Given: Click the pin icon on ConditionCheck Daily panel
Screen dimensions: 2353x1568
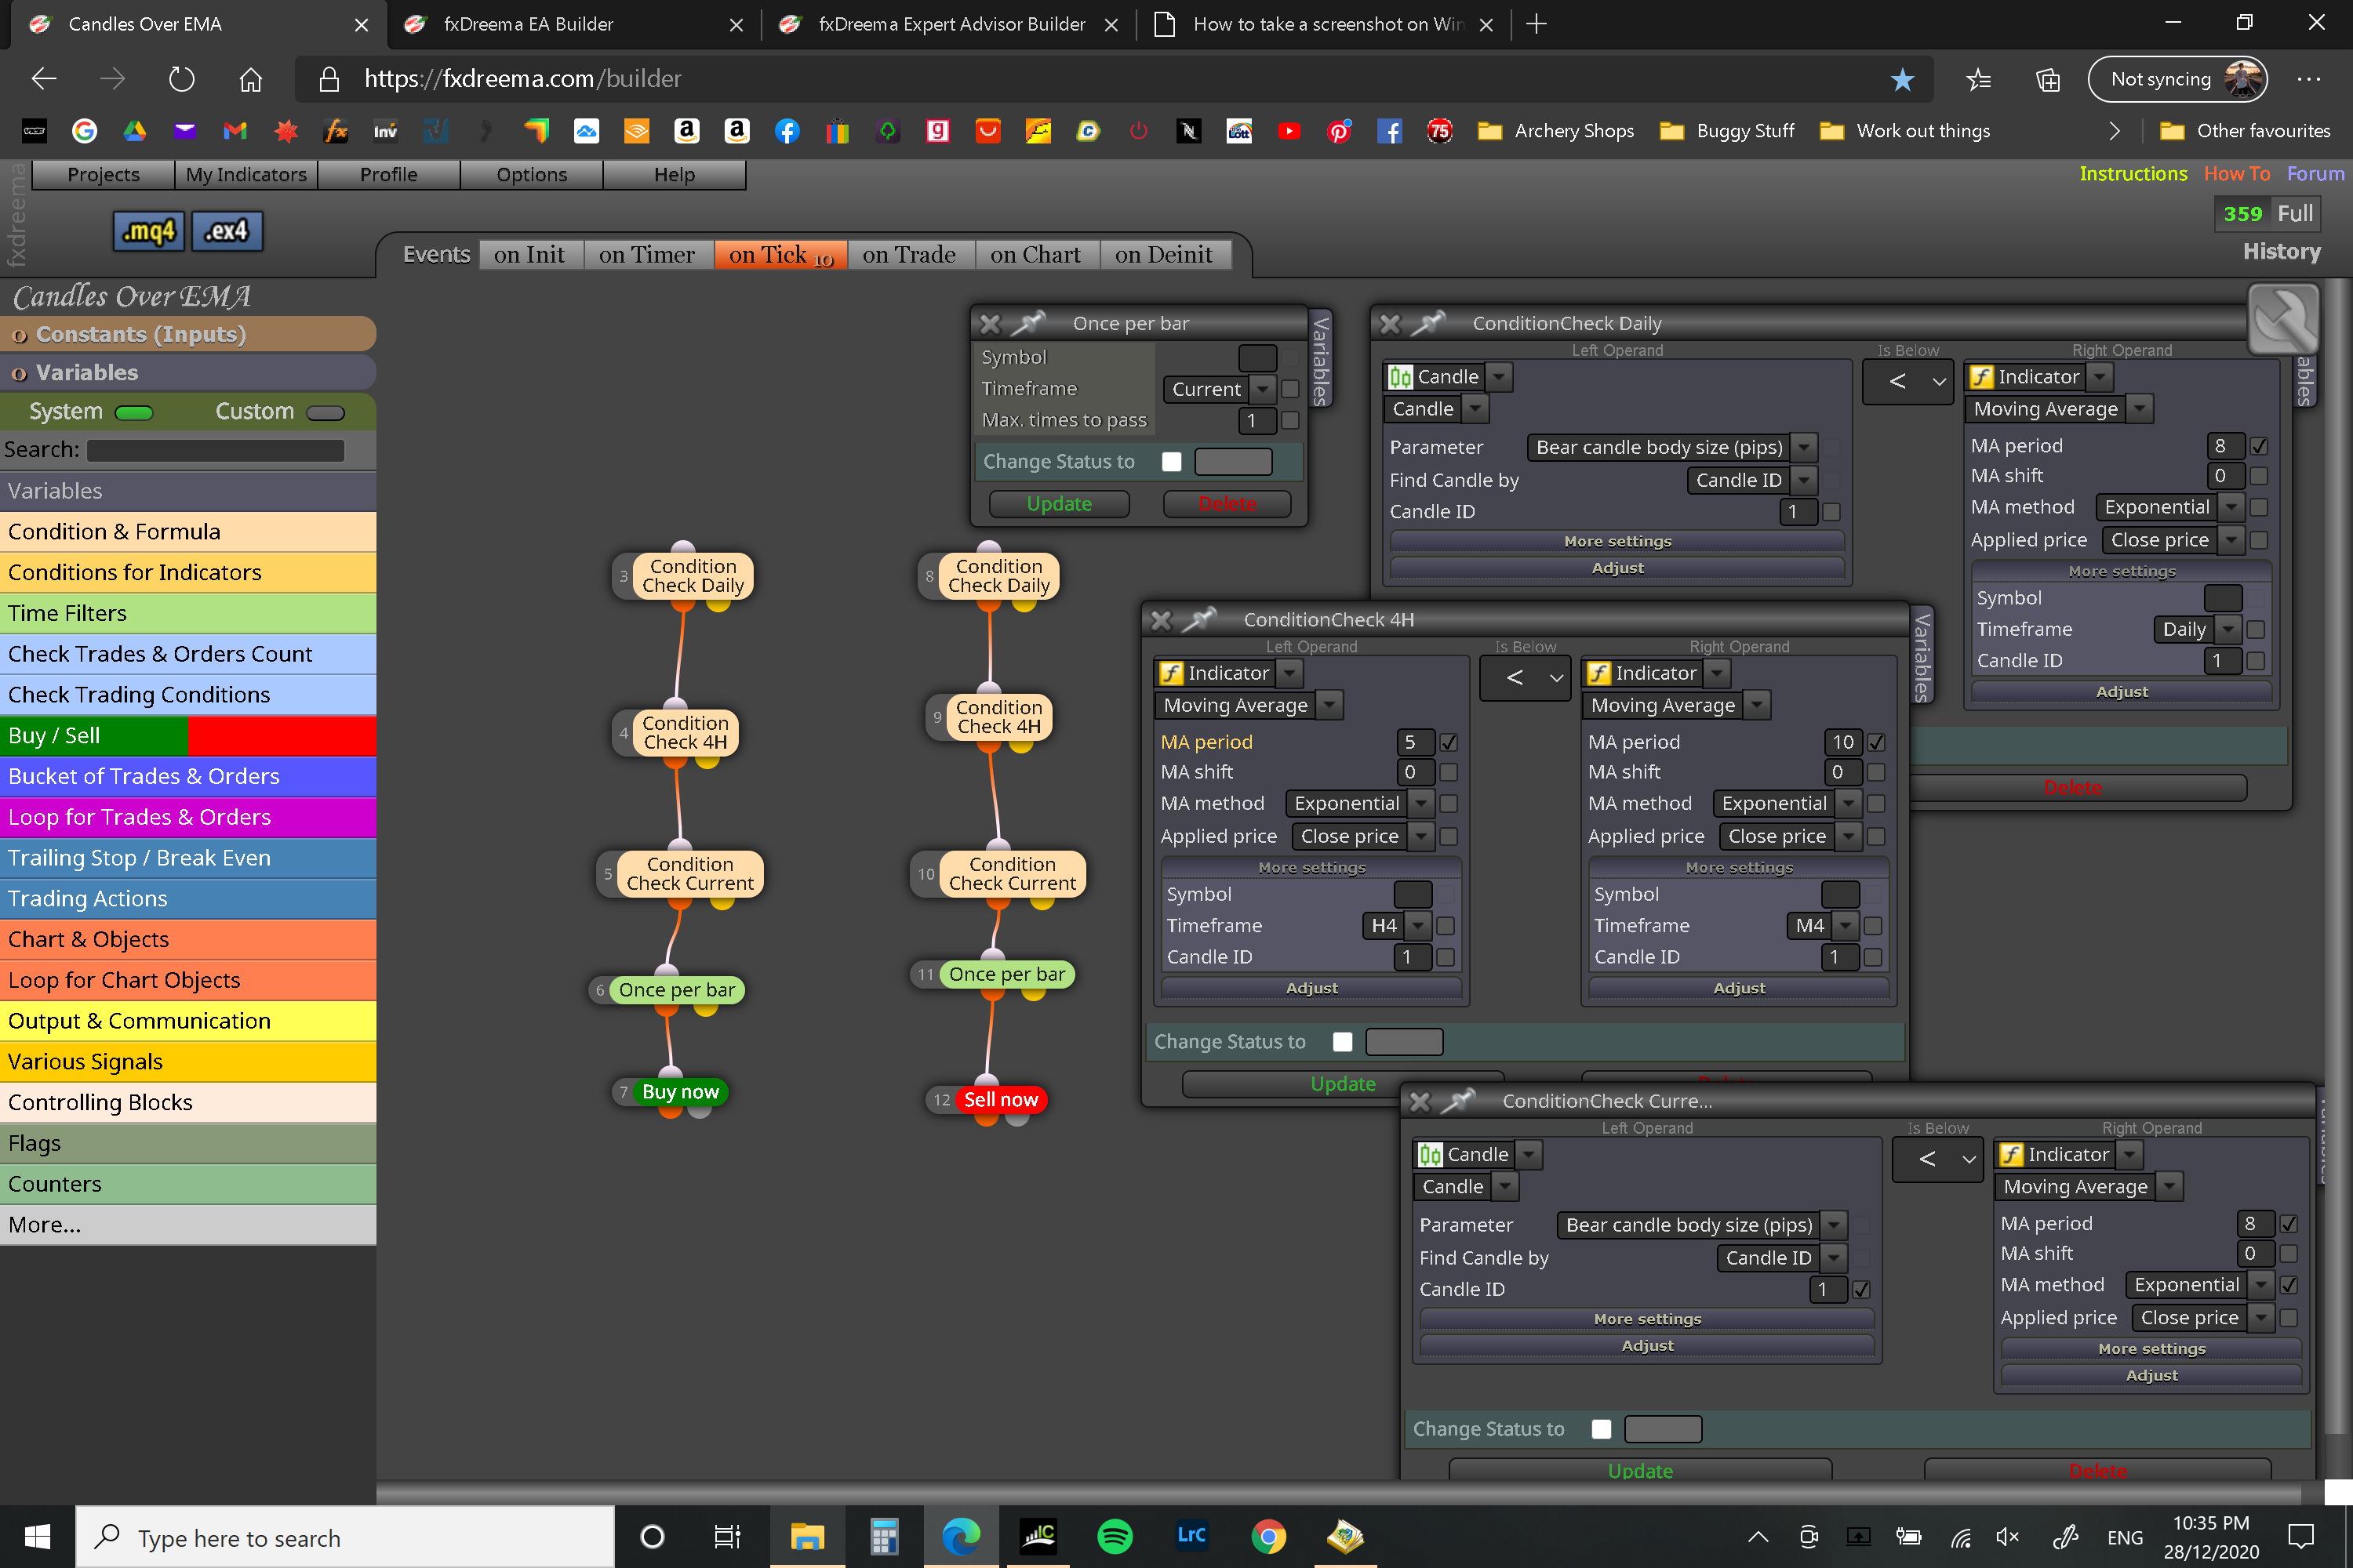Looking at the screenshot, I should tap(1427, 323).
